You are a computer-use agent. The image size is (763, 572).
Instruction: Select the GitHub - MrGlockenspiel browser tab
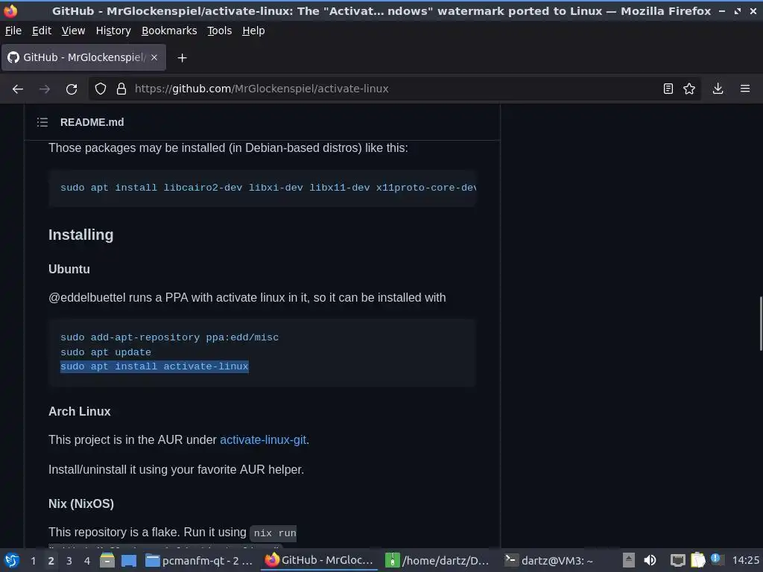83,57
